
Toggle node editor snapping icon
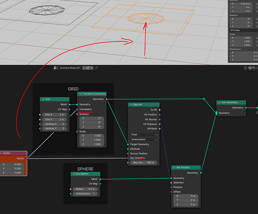250,68
